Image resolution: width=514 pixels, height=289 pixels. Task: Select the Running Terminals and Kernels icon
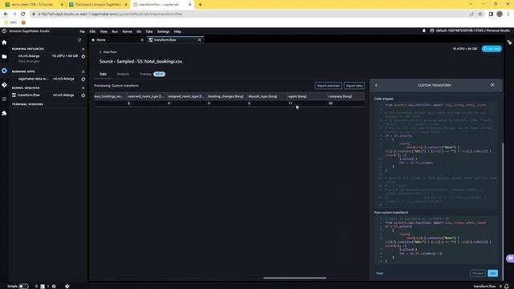(4, 71)
